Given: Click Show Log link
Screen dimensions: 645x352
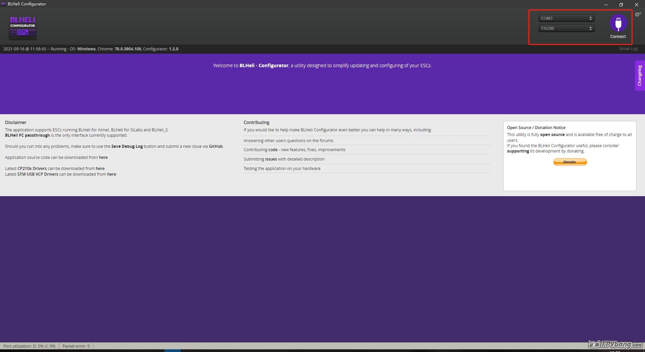Looking at the screenshot, I should [x=628, y=49].
